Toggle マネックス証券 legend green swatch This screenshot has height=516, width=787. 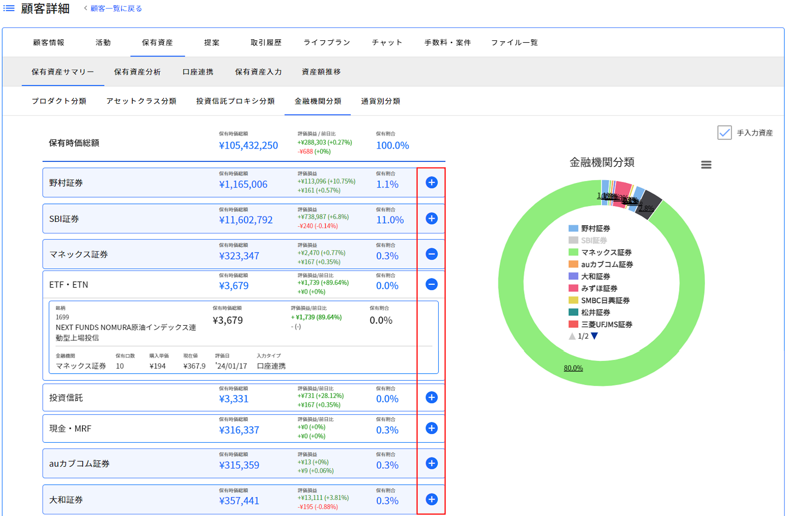573,252
